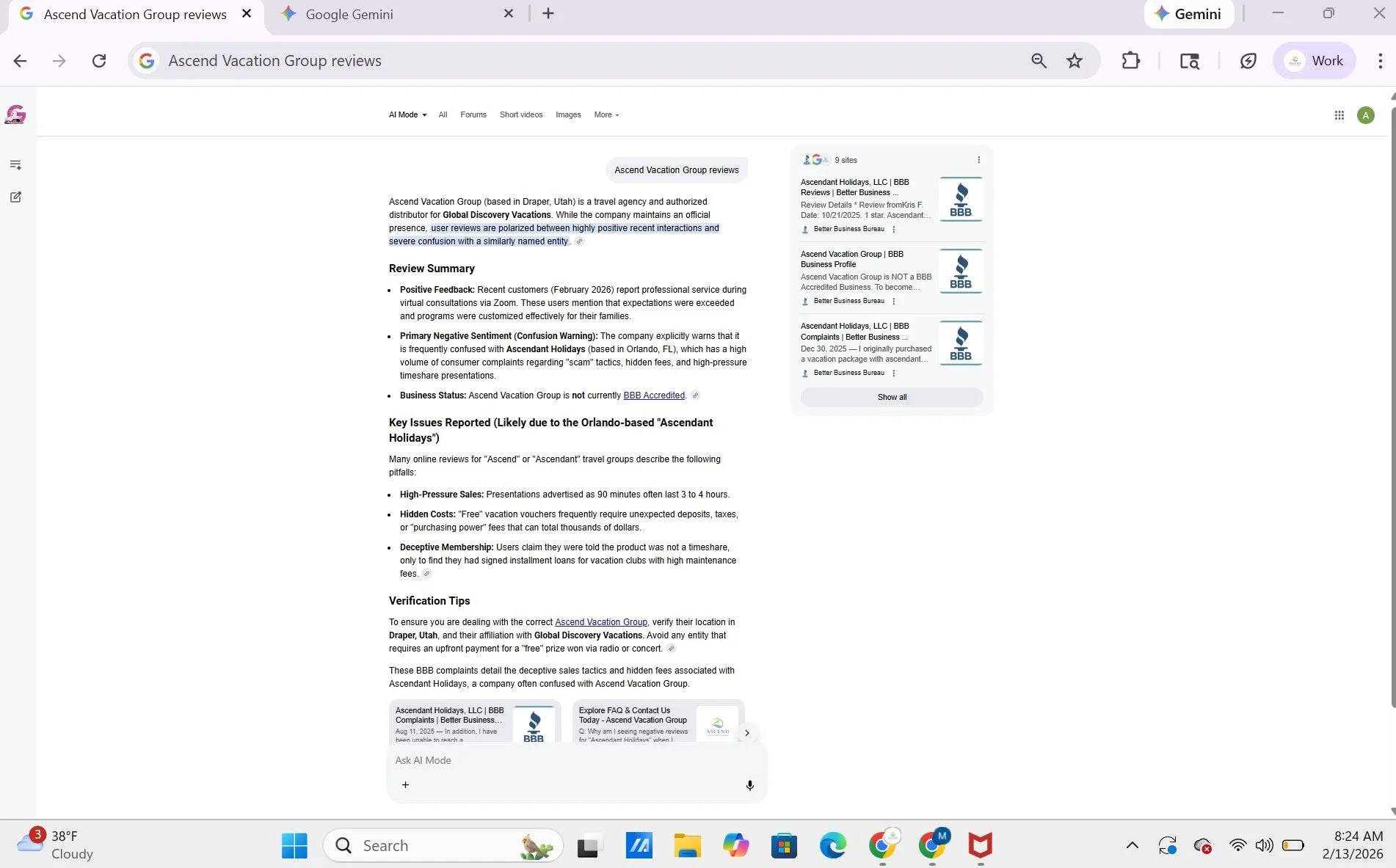Image resolution: width=1396 pixels, height=868 pixels.
Task: Bookmark this page with the star
Action: (1075, 61)
